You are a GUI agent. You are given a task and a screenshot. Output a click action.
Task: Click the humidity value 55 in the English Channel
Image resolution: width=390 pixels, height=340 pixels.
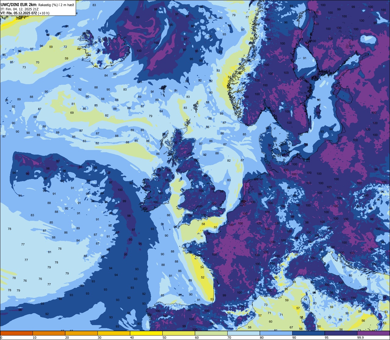(215, 227)
